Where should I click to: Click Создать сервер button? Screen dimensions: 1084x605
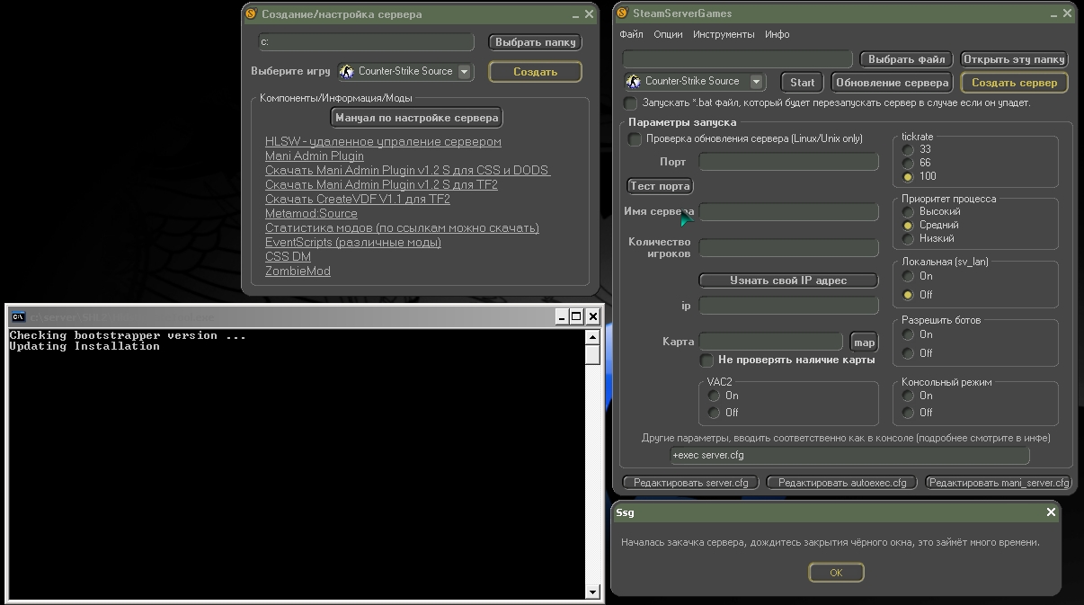click(1014, 83)
